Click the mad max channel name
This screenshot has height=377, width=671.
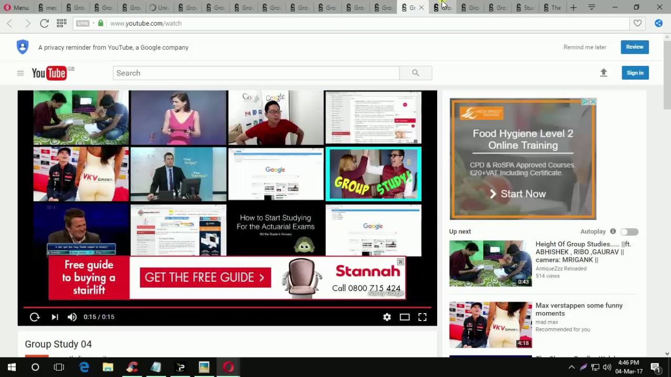click(x=547, y=322)
